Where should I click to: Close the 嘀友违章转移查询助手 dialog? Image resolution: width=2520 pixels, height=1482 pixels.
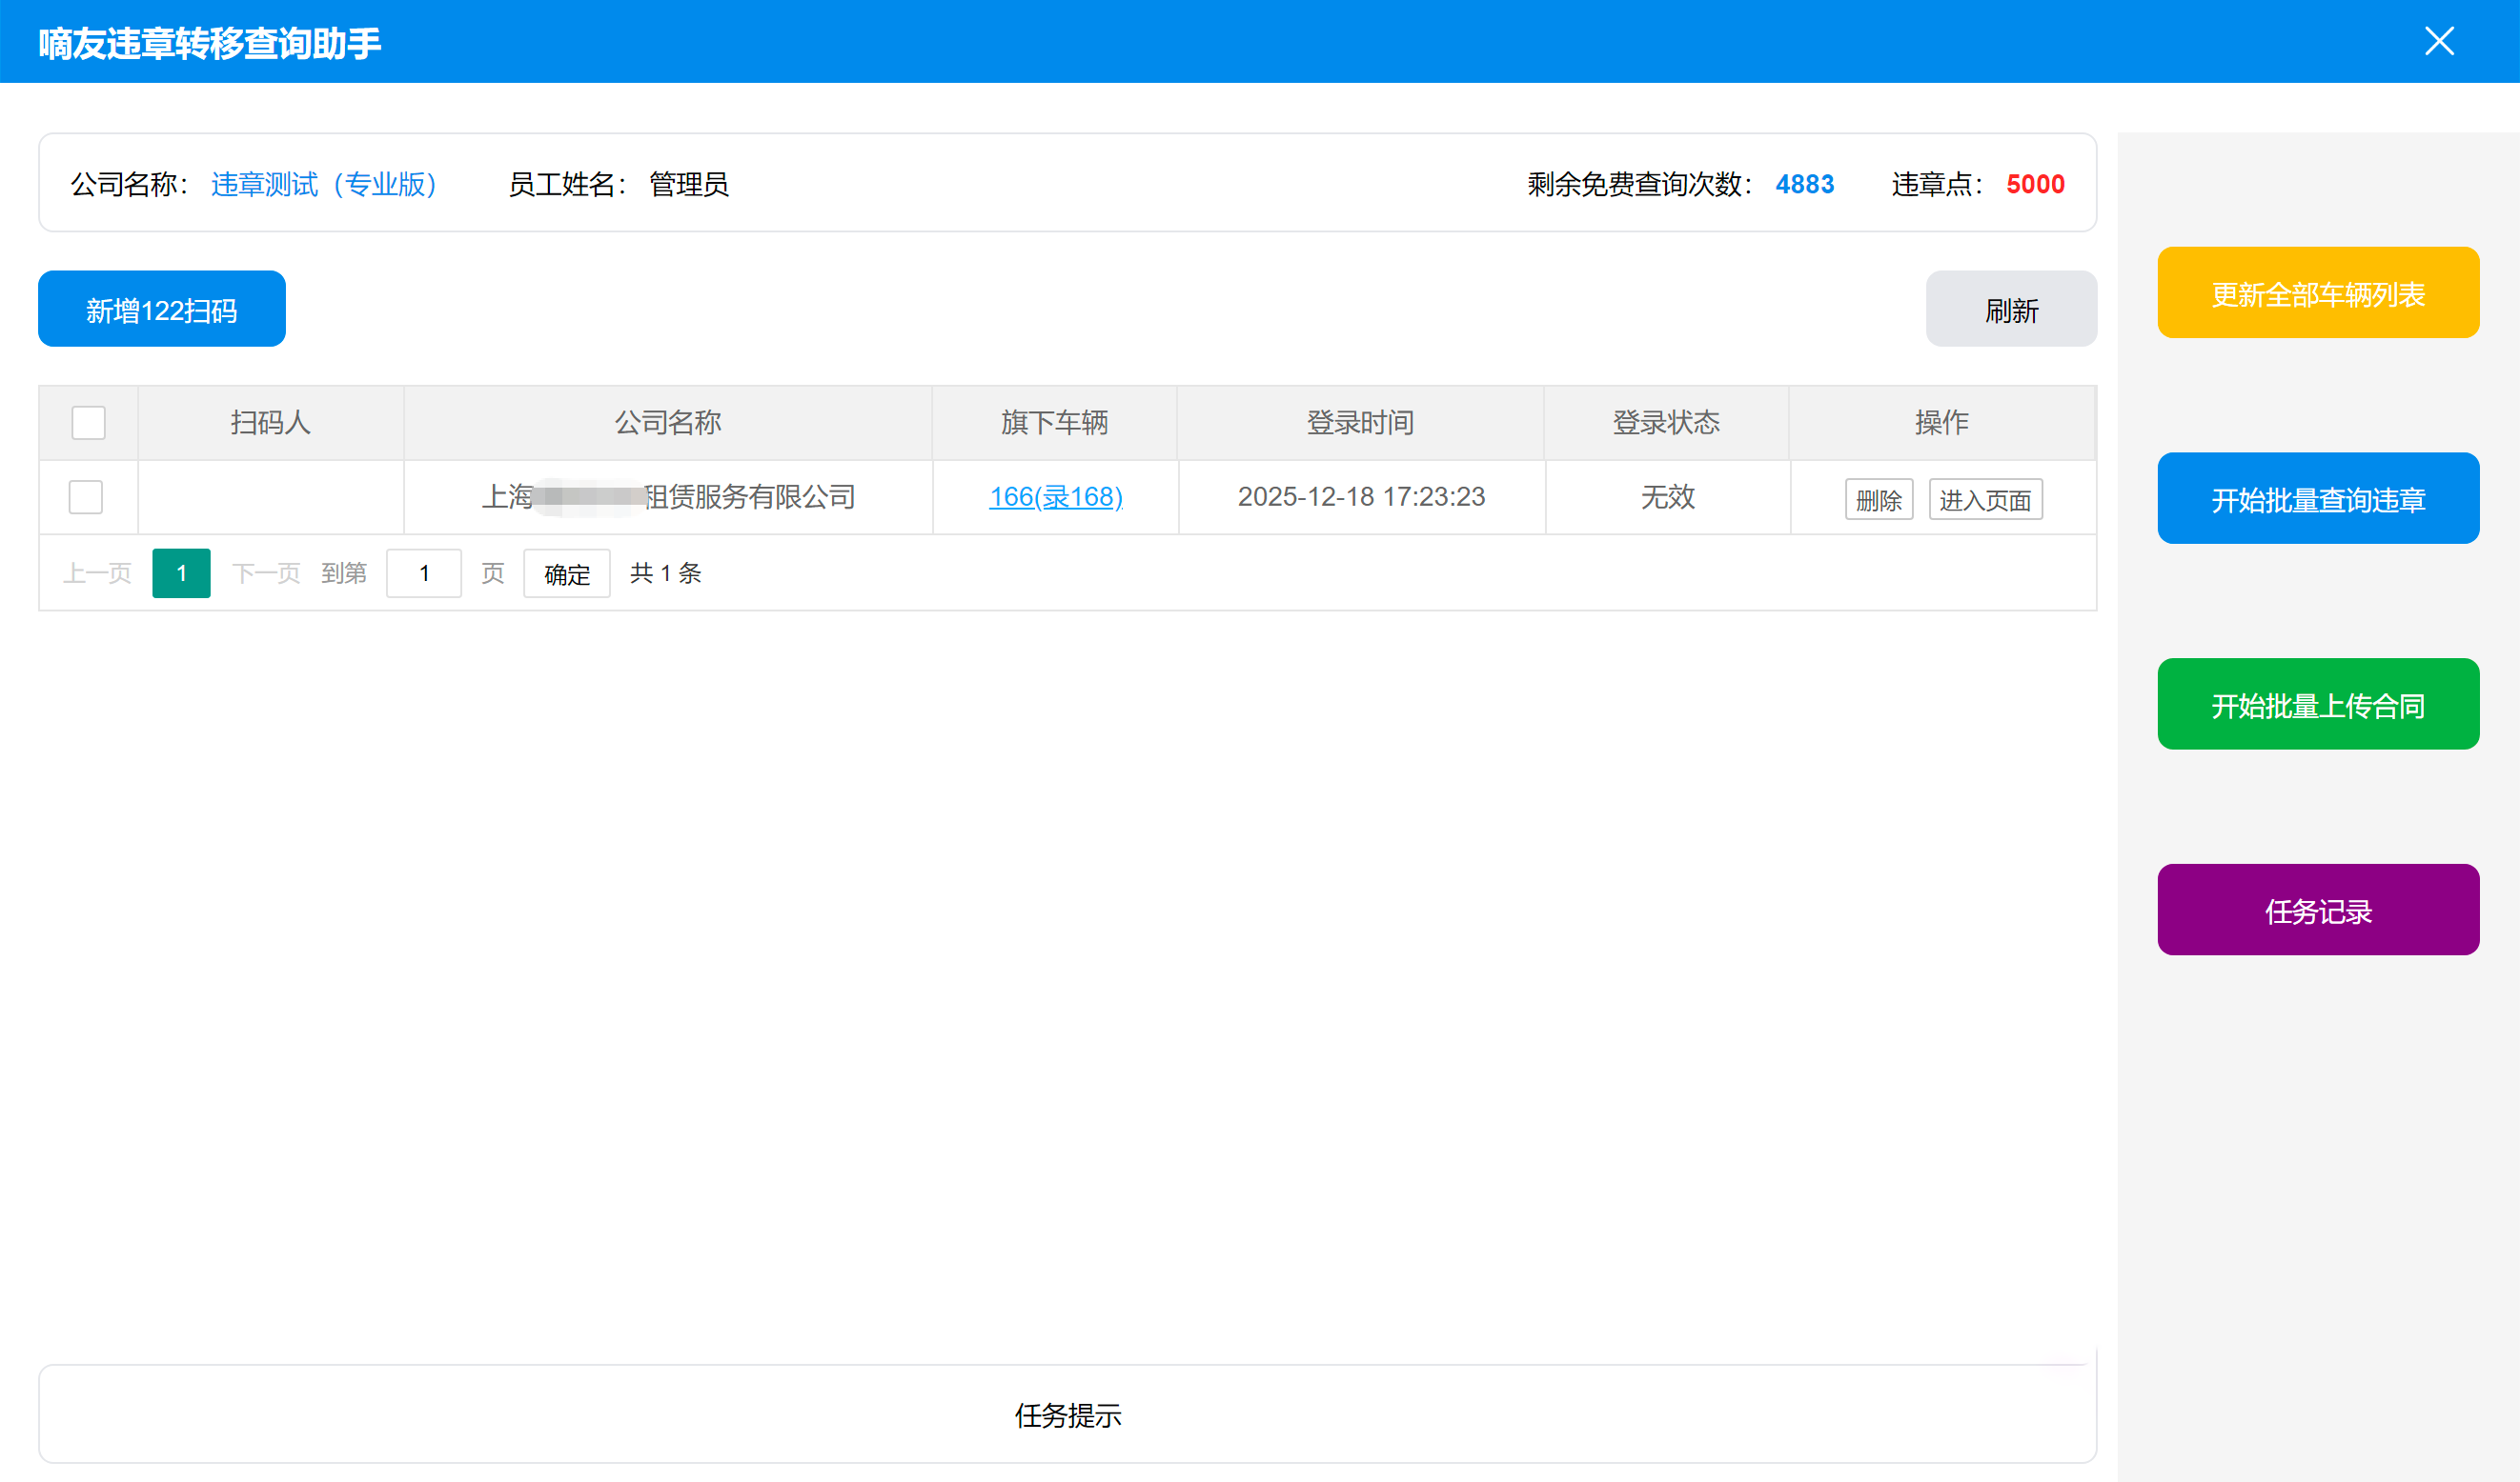pyautogui.click(x=2438, y=41)
